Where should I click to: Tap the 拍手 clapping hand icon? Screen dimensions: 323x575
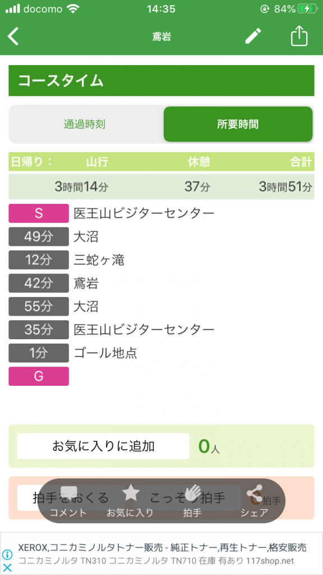coord(193,493)
